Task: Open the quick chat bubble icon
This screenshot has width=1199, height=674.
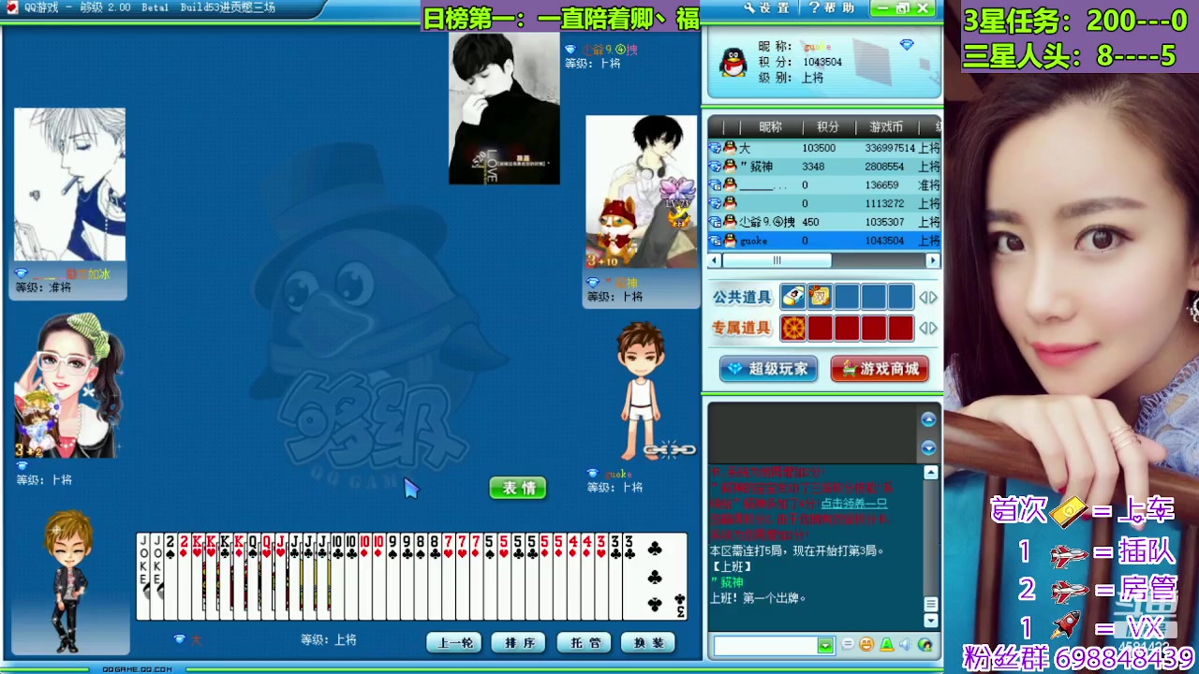Action: tap(848, 645)
